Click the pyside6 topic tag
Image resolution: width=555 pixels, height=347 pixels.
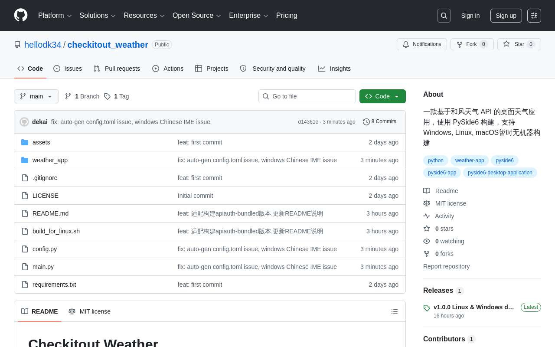pyautogui.click(x=505, y=160)
